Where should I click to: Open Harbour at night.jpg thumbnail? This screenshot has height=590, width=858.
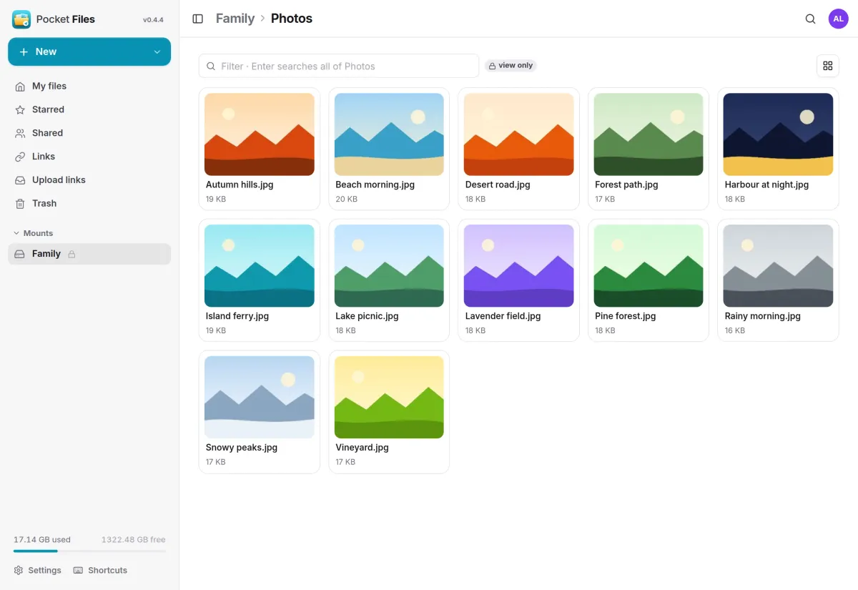778,134
